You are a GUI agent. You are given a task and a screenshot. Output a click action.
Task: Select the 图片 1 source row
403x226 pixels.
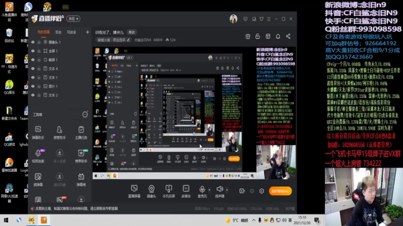pos(59,86)
